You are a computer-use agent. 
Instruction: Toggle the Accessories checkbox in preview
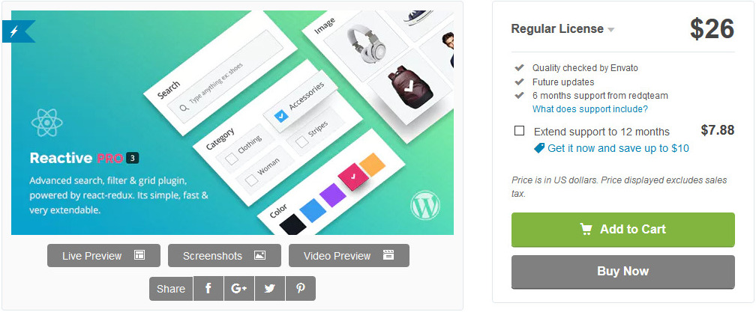(280, 116)
